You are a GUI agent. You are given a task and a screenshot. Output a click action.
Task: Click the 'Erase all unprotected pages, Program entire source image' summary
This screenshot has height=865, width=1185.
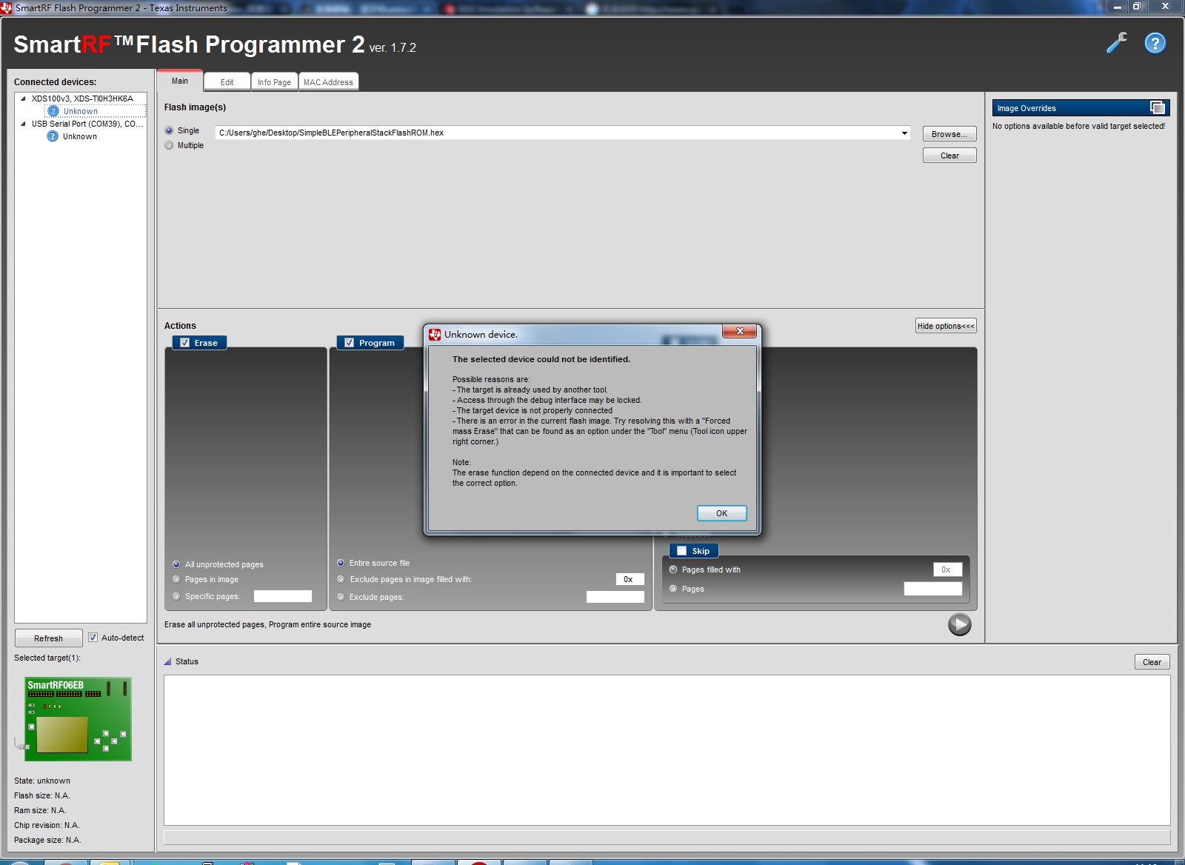click(x=267, y=624)
